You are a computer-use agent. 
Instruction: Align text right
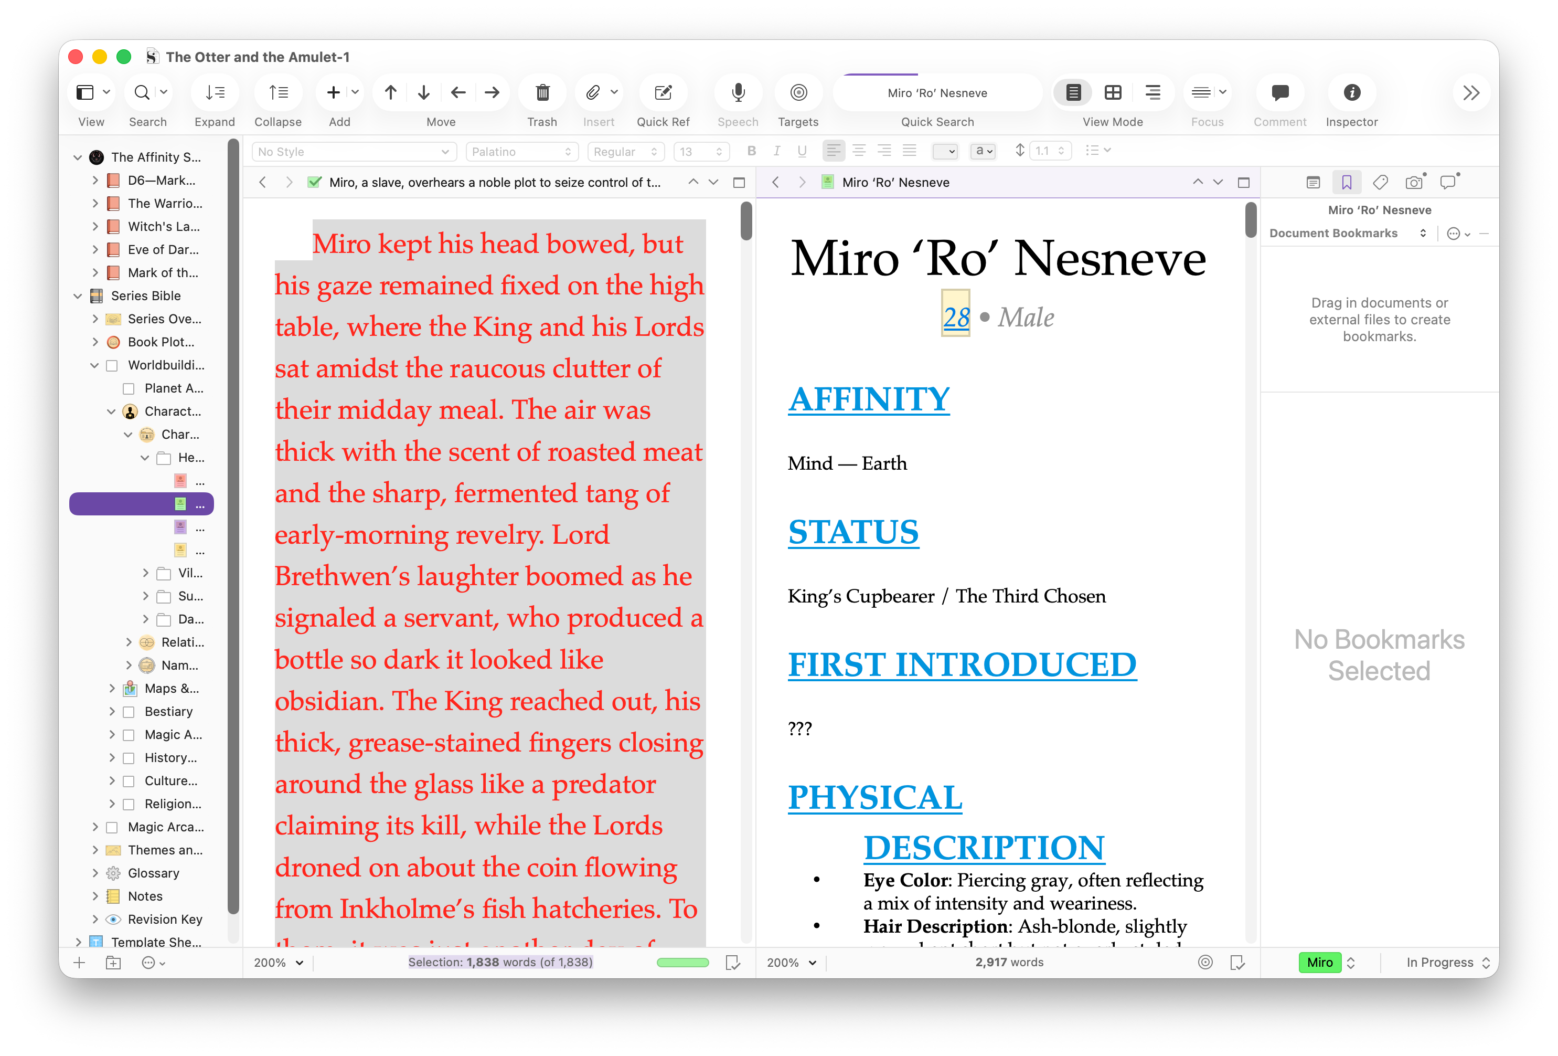click(884, 151)
